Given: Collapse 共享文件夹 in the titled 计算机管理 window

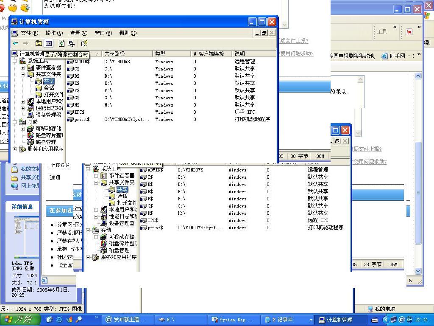Looking at the screenshot, I should pyautogui.click(x=23, y=74).
